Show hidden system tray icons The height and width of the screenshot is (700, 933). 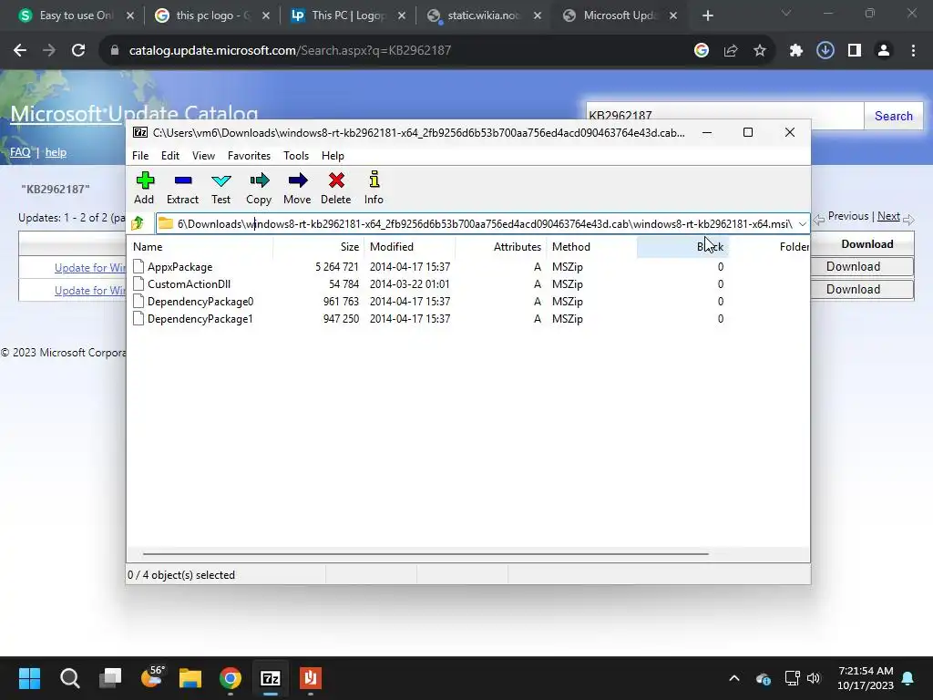(734, 678)
